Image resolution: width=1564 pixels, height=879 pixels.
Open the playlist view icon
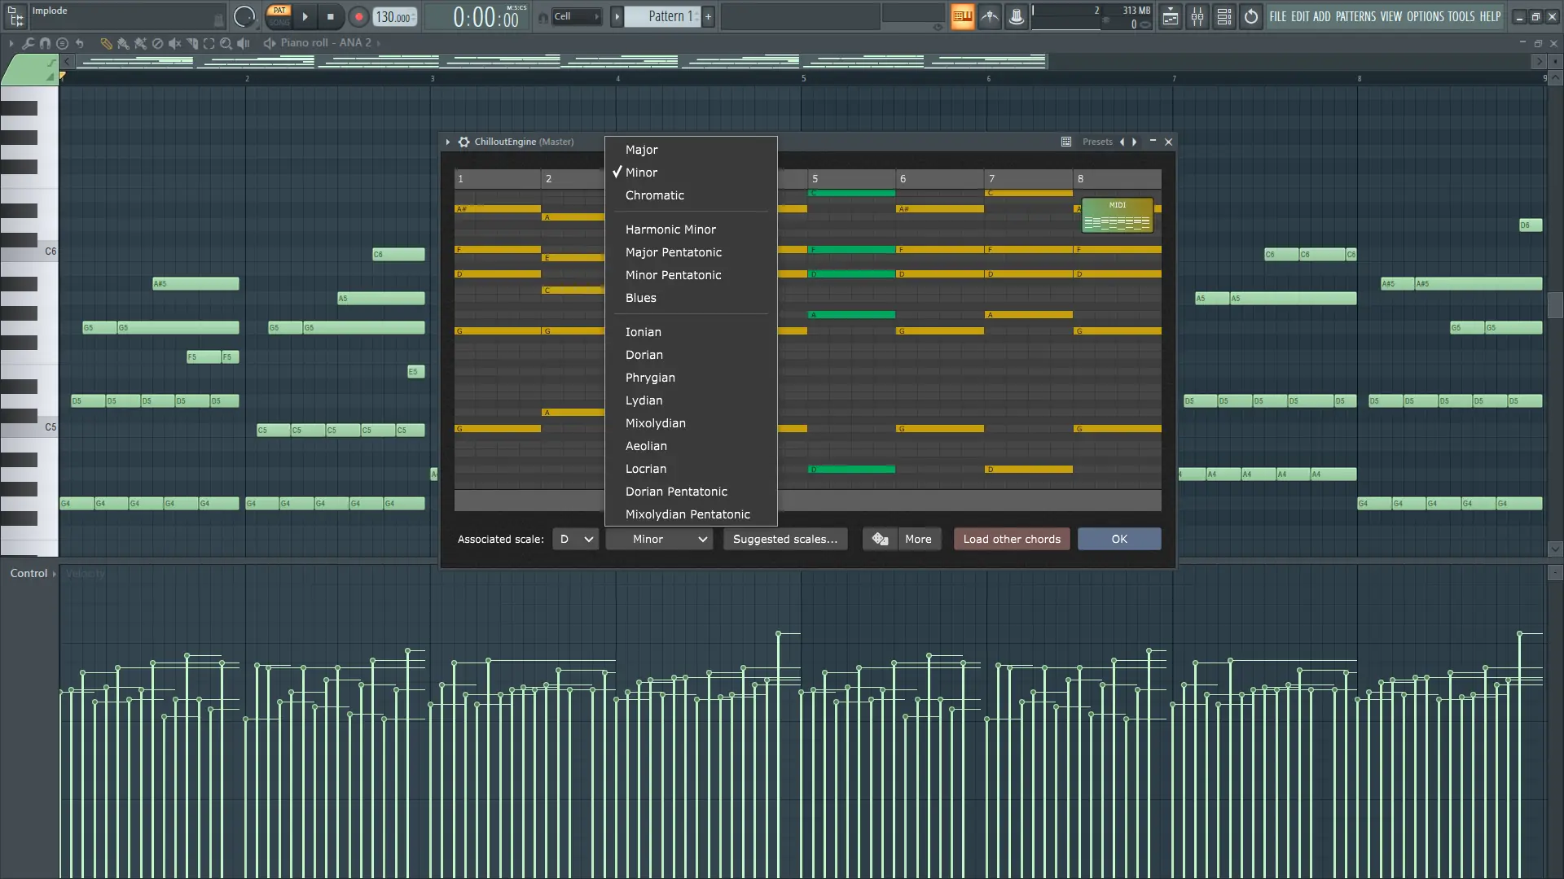click(x=1170, y=16)
